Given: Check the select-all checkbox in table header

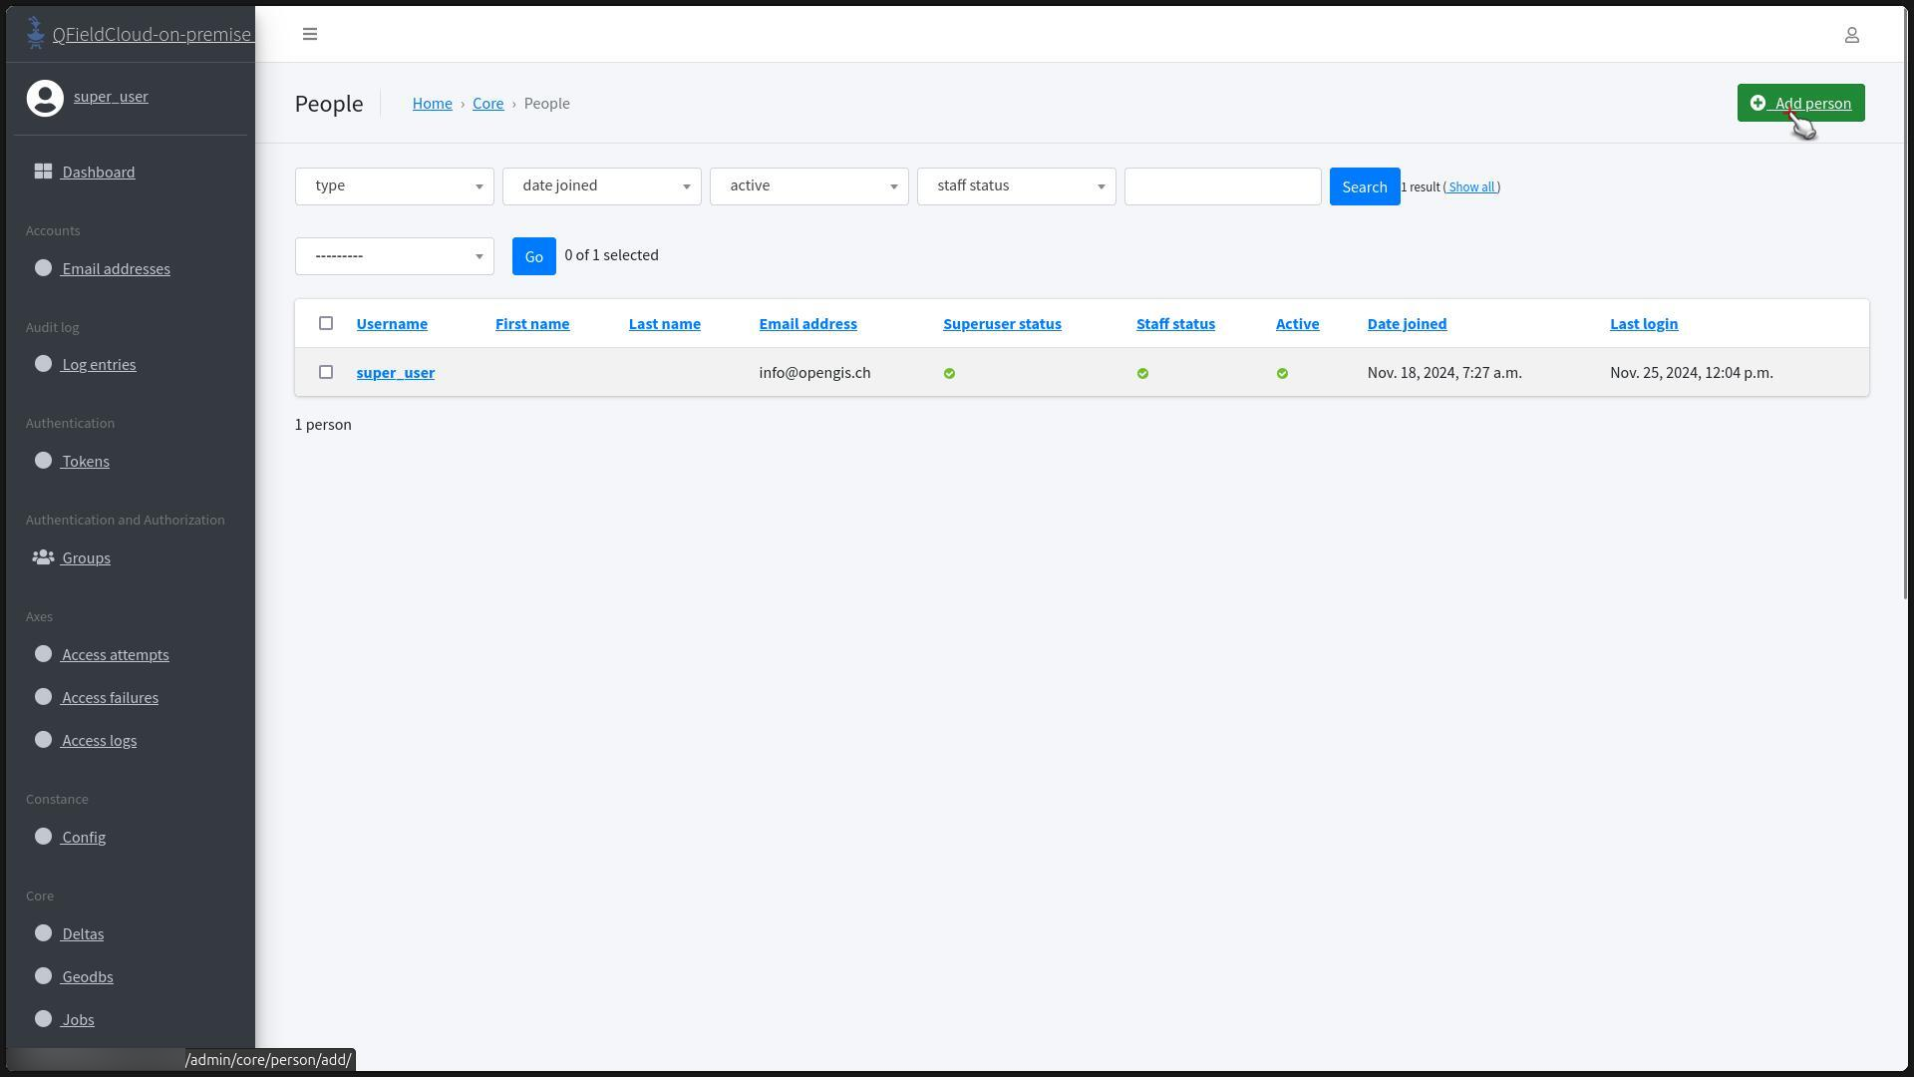Looking at the screenshot, I should [326, 323].
